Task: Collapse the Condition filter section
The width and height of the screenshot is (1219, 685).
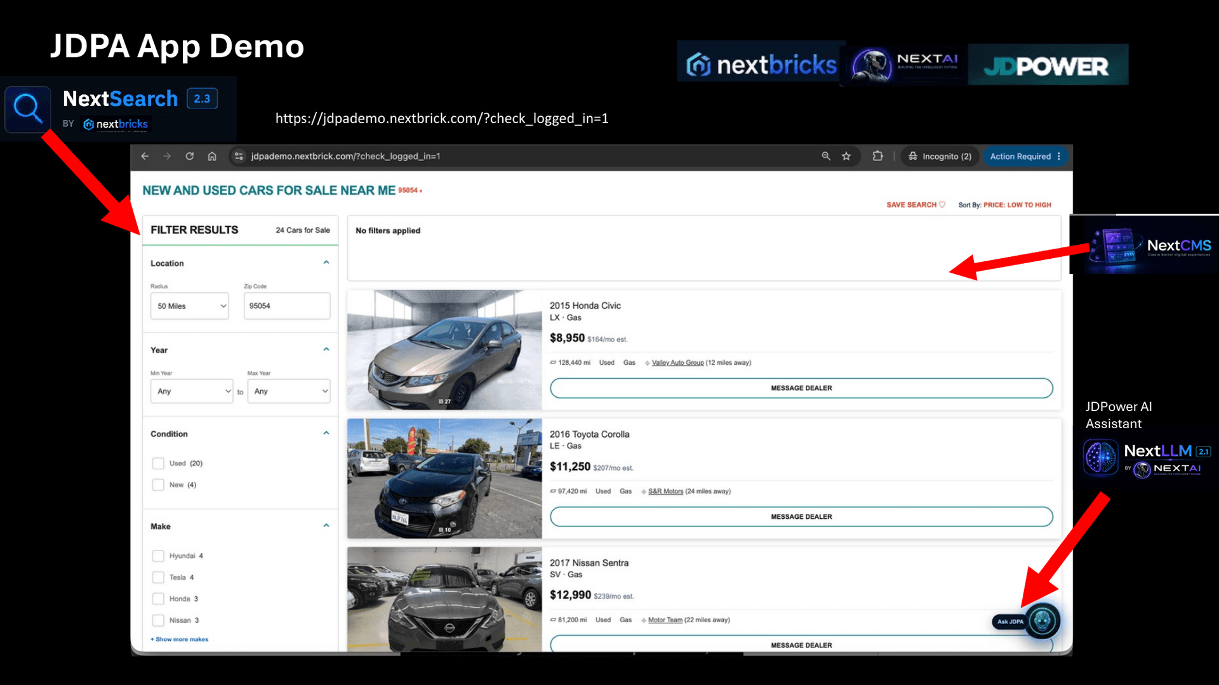Action: pyautogui.click(x=326, y=433)
